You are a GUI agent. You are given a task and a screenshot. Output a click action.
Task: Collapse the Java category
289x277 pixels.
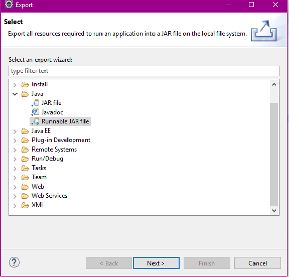[15, 94]
